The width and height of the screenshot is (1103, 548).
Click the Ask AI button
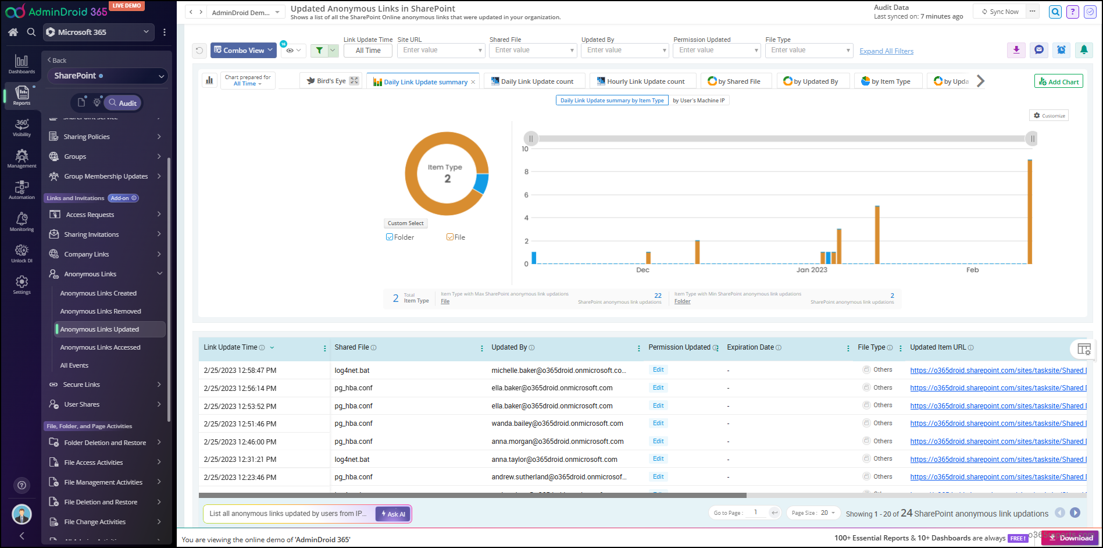393,514
